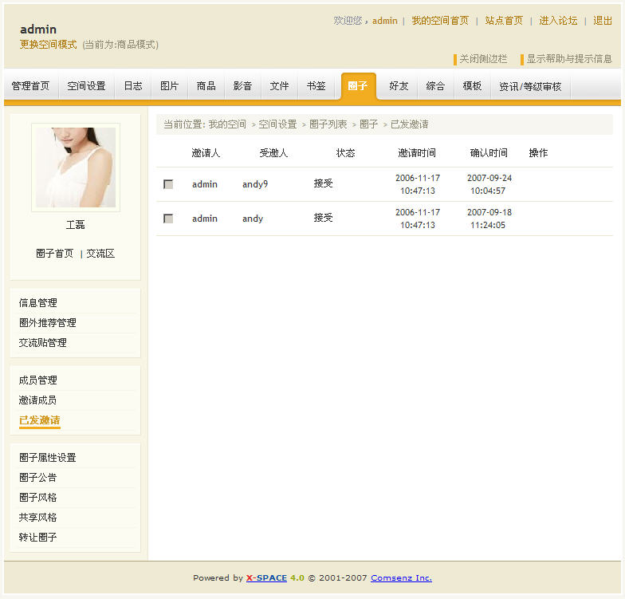Click the 更换空间模式 link
This screenshot has width=625, height=599.
click(48, 45)
